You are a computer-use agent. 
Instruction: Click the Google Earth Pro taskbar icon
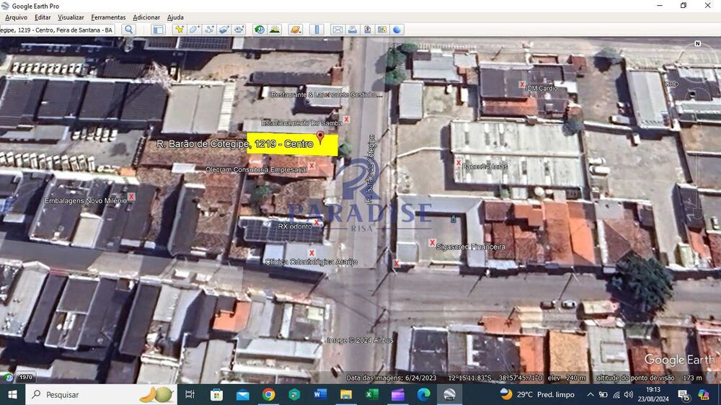(449, 394)
